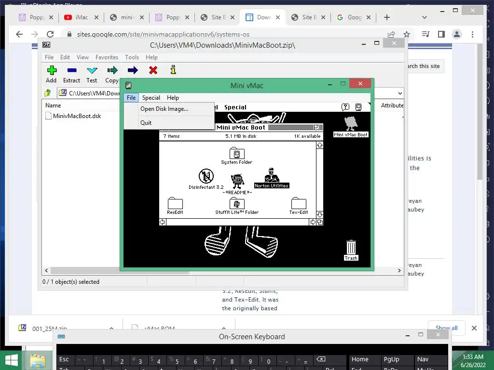Open Chrome three-dot menu

click(x=472, y=34)
